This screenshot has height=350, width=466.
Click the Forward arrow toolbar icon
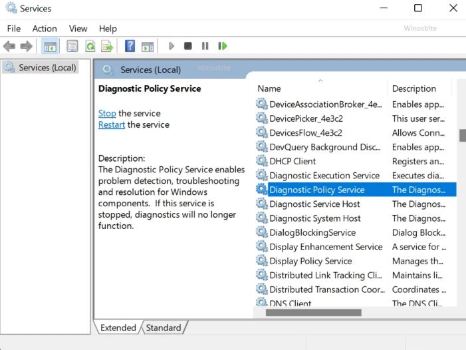[x=26, y=47]
